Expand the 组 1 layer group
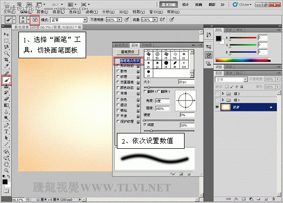283x203 pixels. click(x=223, y=100)
